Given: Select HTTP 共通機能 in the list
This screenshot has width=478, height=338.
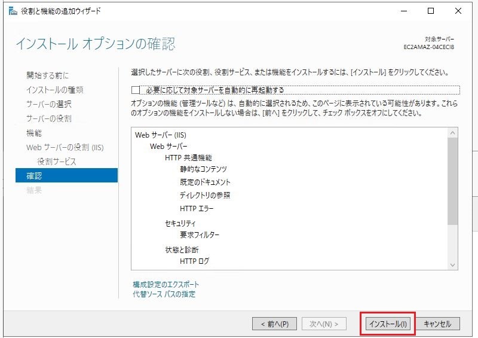Looking at the screenshot, I should click(x=188, y=158).
